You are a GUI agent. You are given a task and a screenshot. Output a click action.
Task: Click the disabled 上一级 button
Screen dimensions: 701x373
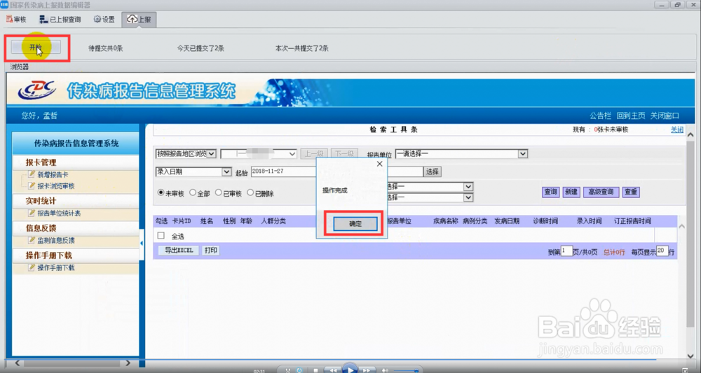[314, 153]
